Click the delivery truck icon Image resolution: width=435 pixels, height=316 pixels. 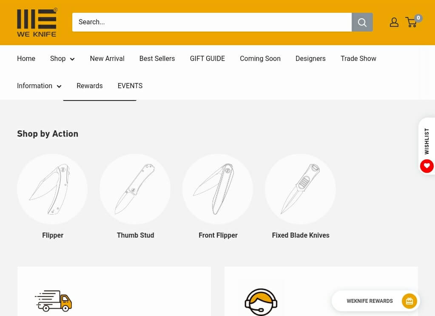[53, 301]
